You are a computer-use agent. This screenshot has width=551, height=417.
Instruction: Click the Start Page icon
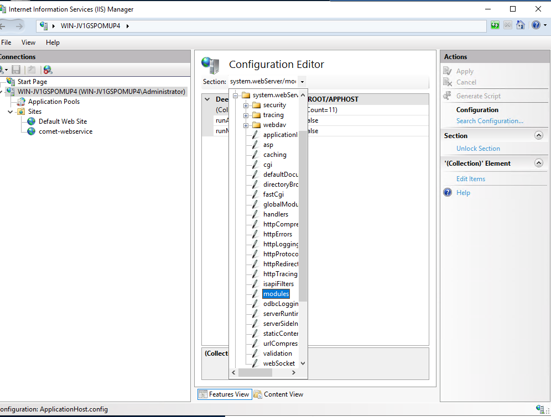[x=11, y=81]
